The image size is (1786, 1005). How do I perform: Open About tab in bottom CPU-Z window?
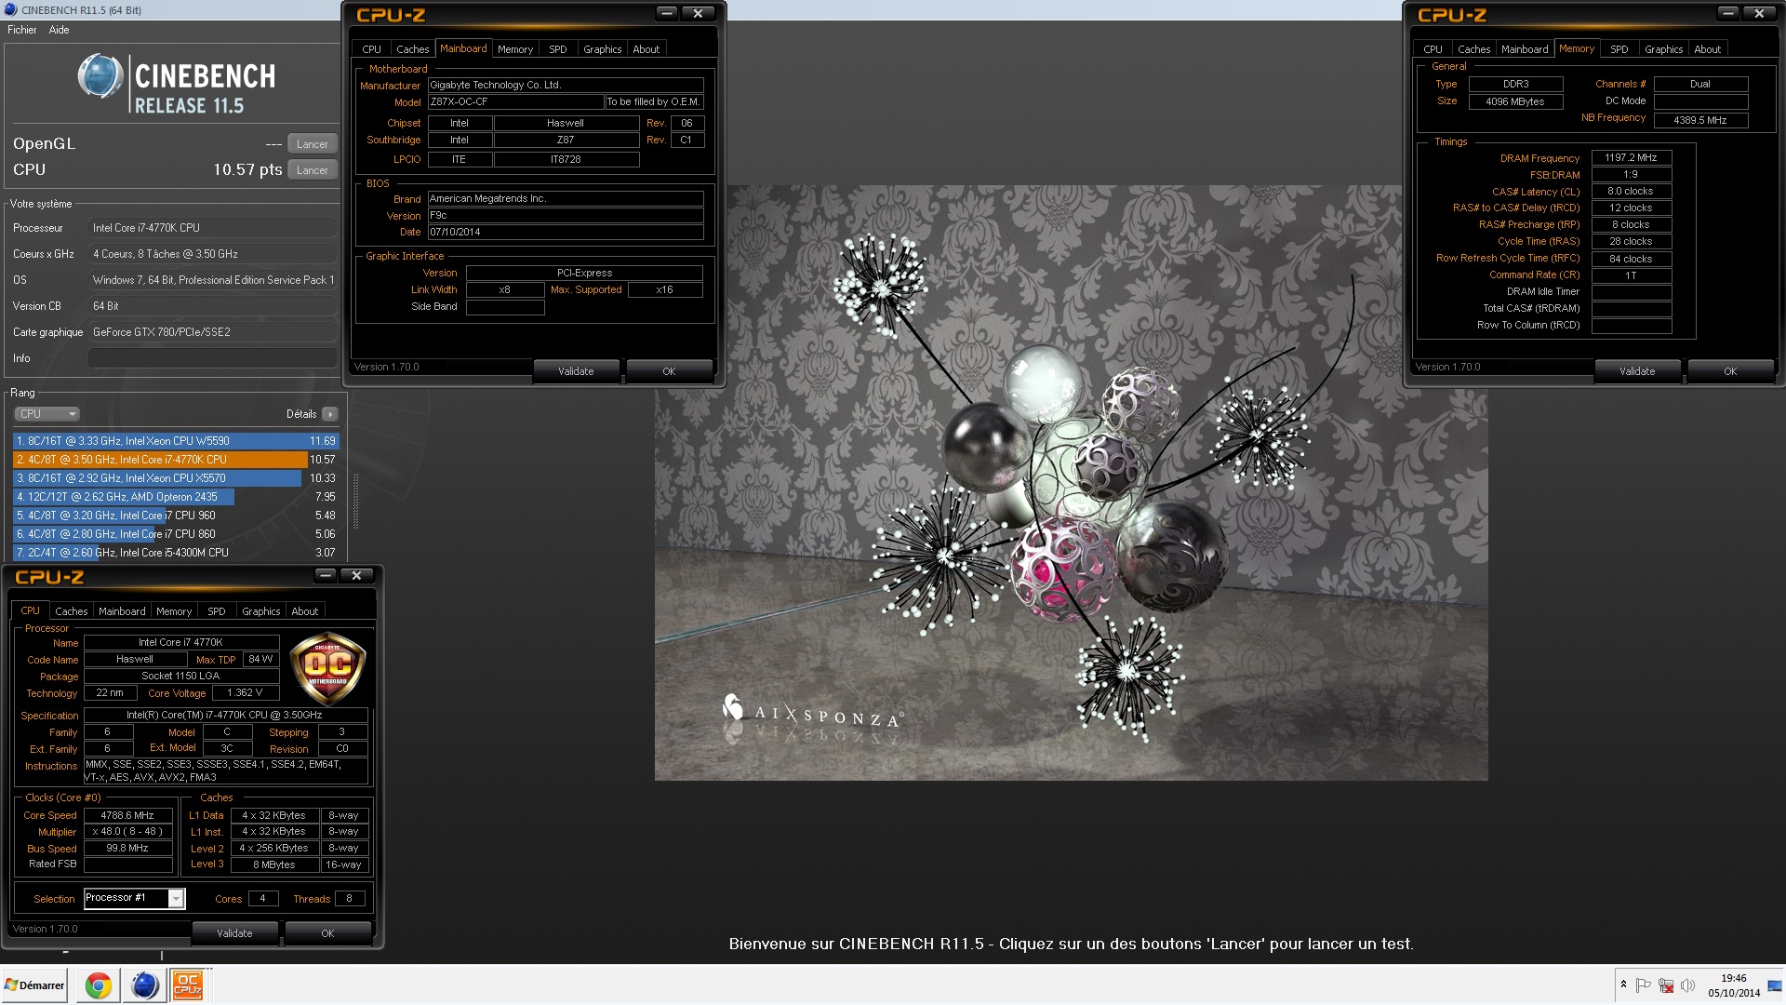pos(304,611)
